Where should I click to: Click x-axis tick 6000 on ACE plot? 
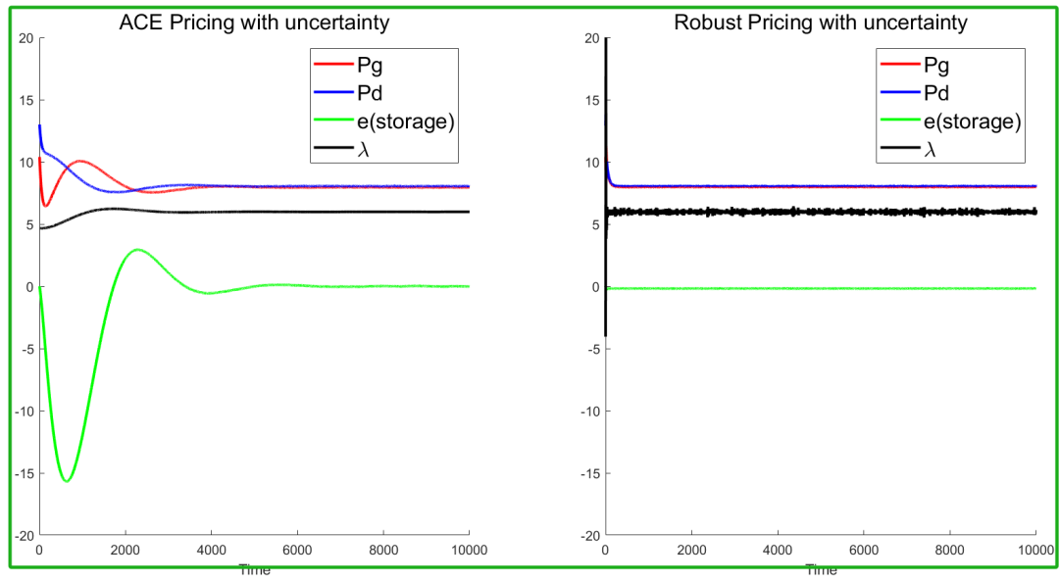[x=297, y=551]
